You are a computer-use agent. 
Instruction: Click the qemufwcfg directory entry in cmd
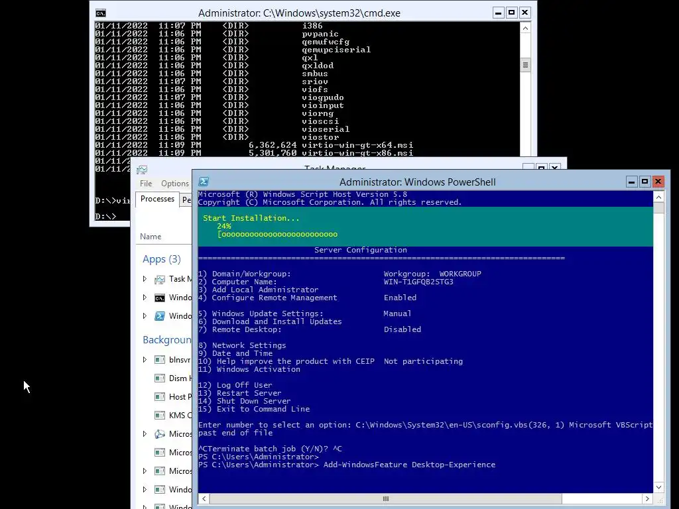(x=326, y=42)
